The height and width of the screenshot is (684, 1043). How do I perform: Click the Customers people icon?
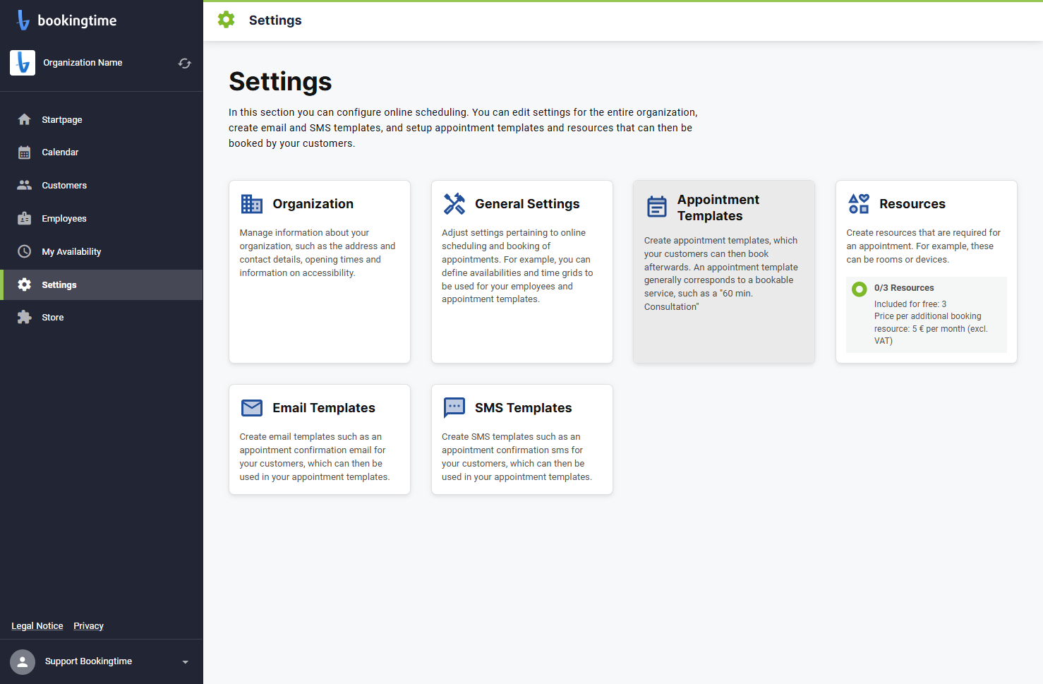(x=25, y=185)
